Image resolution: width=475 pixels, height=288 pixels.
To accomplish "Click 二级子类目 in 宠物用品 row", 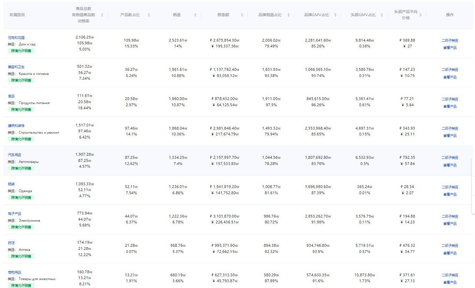I will point(450,275).
